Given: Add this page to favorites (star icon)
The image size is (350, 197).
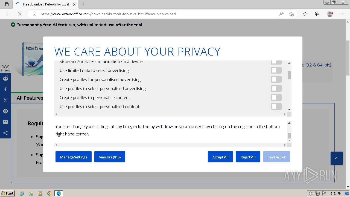Looking at the screenshot, I should (291, 14).
